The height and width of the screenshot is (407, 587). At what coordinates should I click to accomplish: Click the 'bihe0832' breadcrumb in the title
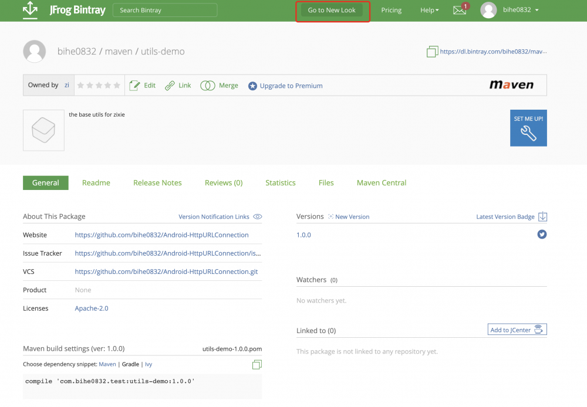[x=77, y=51]
